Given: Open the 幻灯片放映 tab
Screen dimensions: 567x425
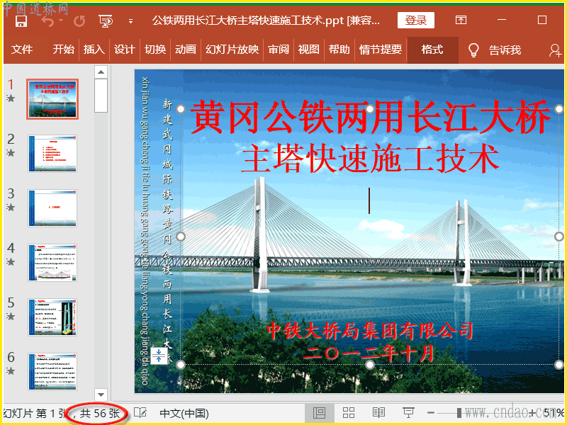Looking at the screenshot, I should click(232, 49).
